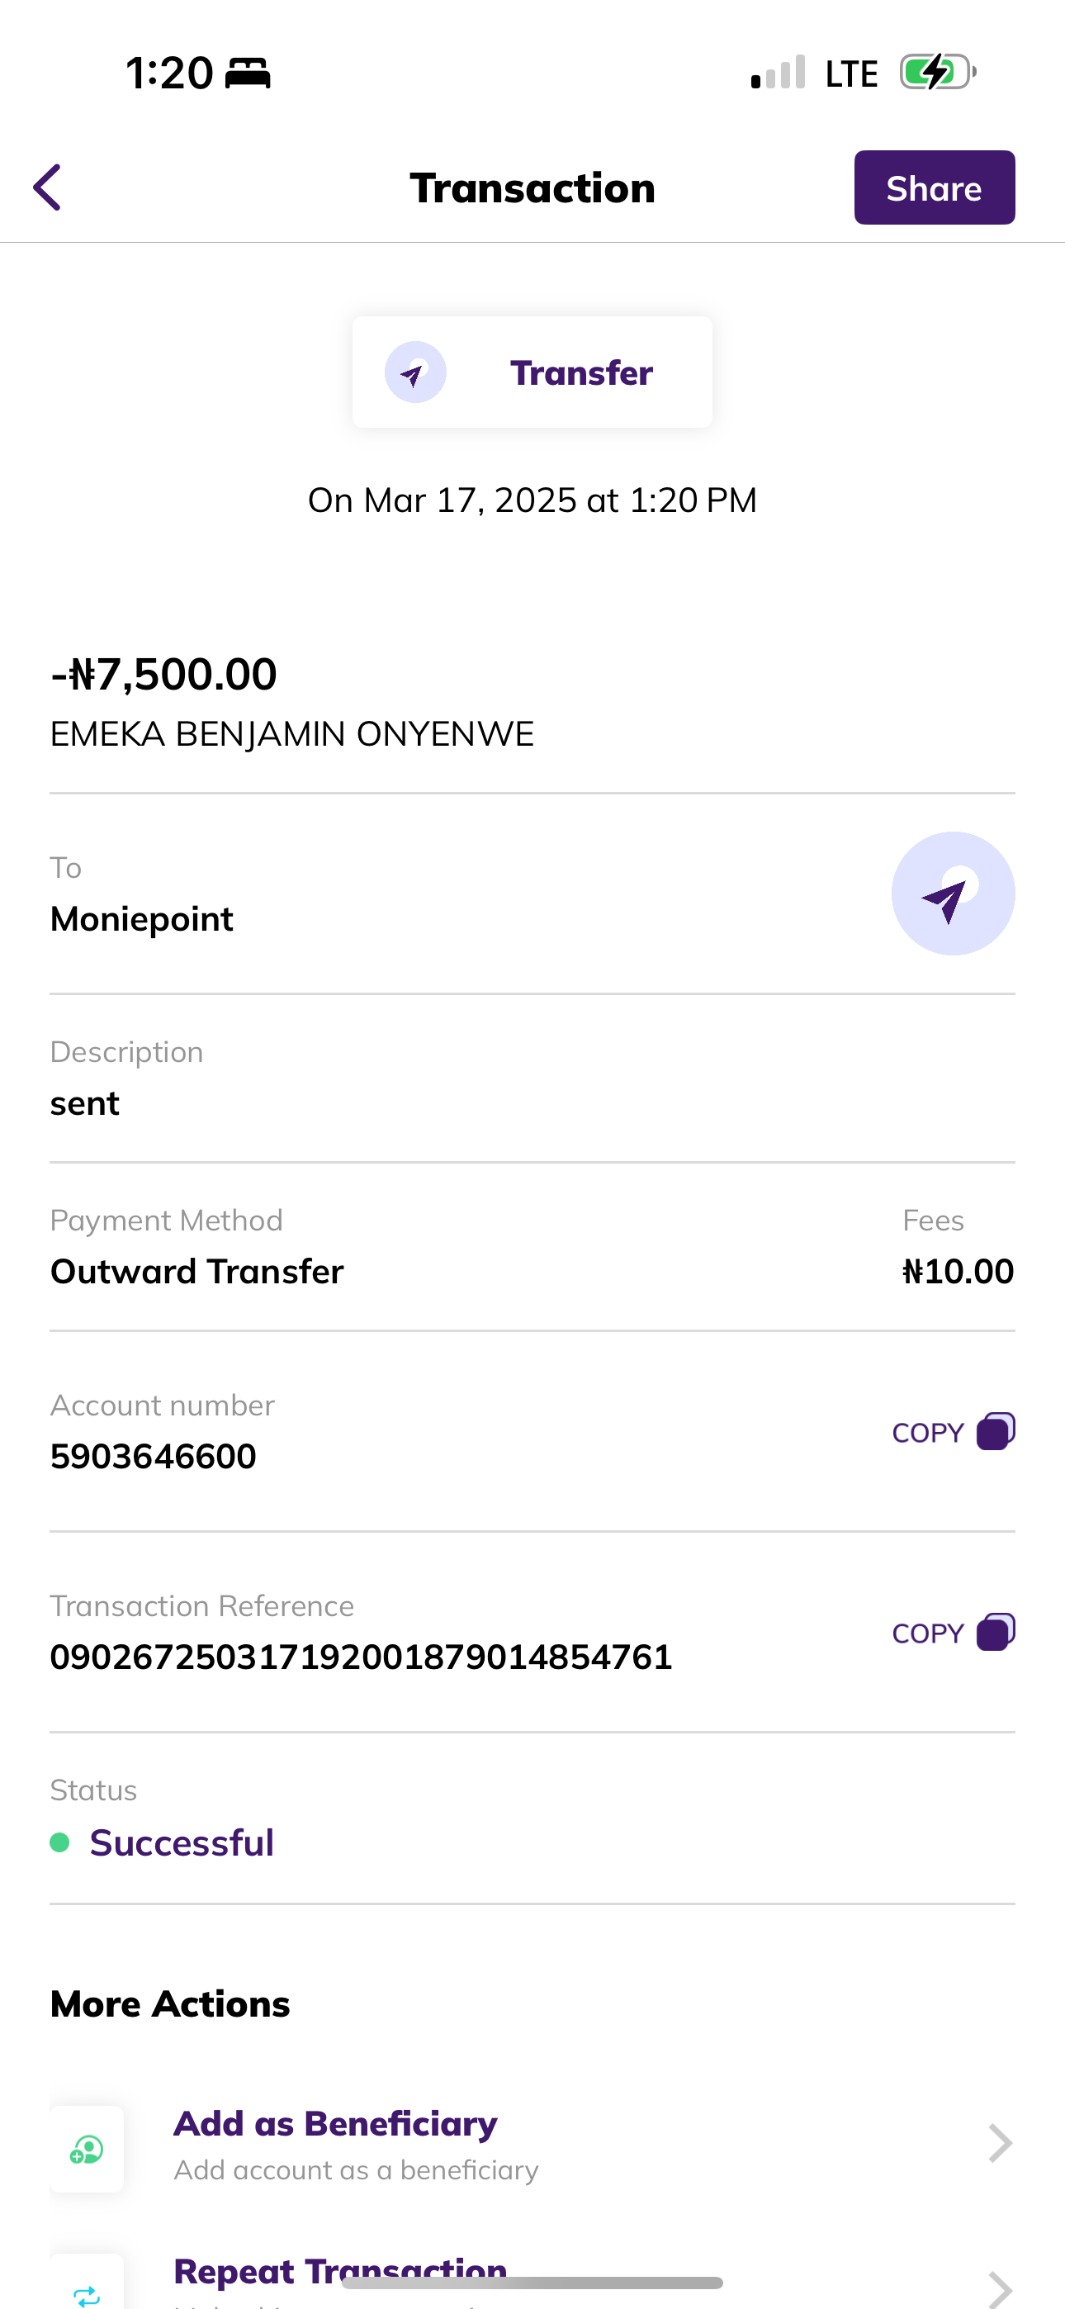Screen dimensions: 1065x2309
Task: Tap the Moniepoint recipient plane icon
Action: (952, 894)
